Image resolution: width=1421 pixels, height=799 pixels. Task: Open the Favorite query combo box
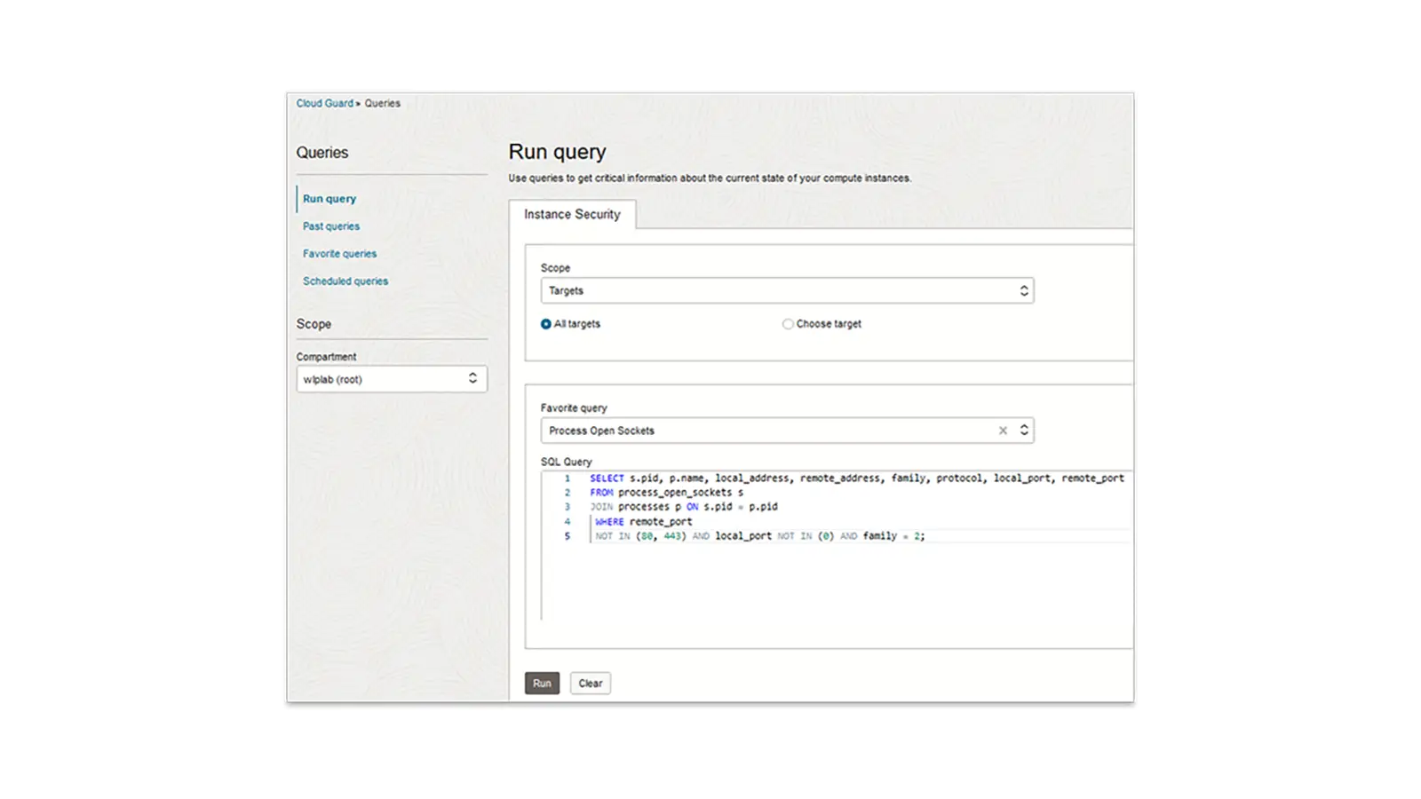(x=787, y=431)
